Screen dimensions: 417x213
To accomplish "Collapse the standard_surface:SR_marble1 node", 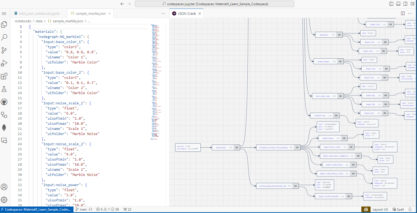I will 297,147.
